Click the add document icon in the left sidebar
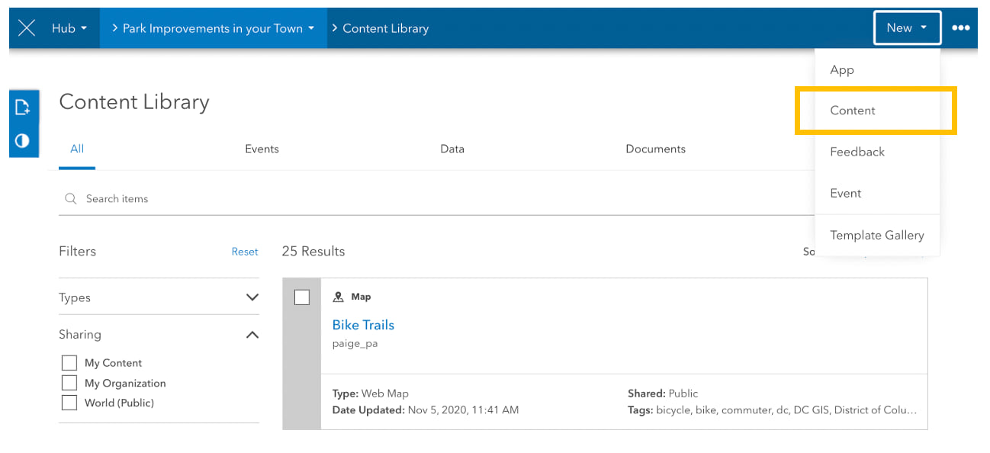This screenshot has width=990, height=453. pyautogui.click(x=23, y=108)
